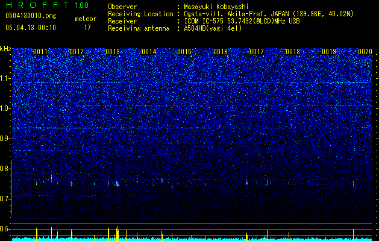Click the 0.7 kHz axis tick label
379x241 pixels.
pos(5,199)
